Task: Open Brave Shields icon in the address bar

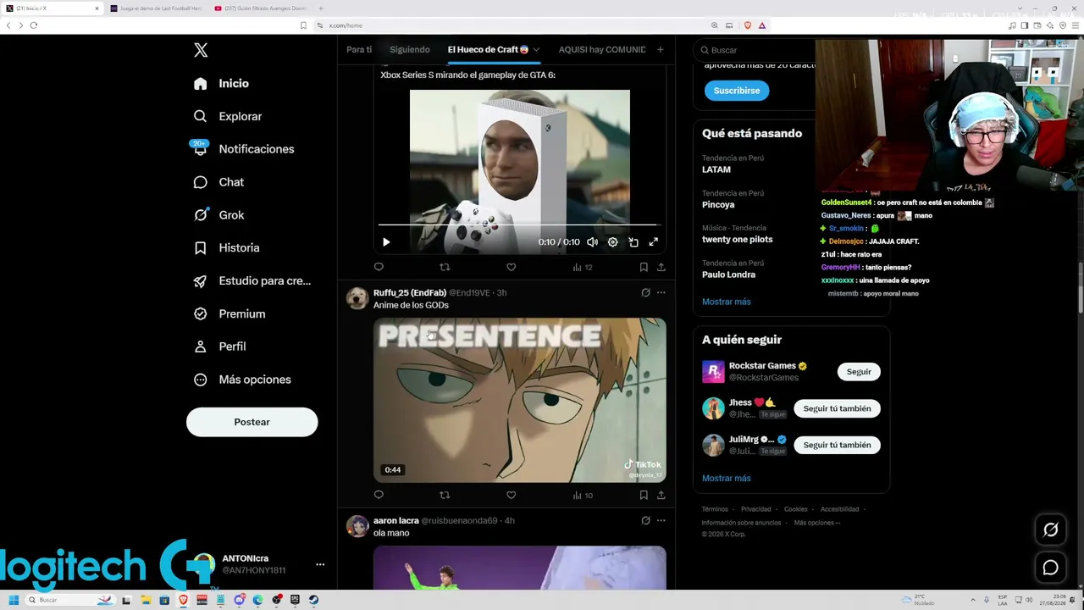Action: point(748,25)
